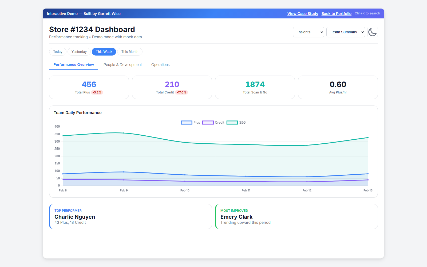Open Charlie Nguyen's top performer card
This screenshot has height=267, width=427.
[130, 216]
